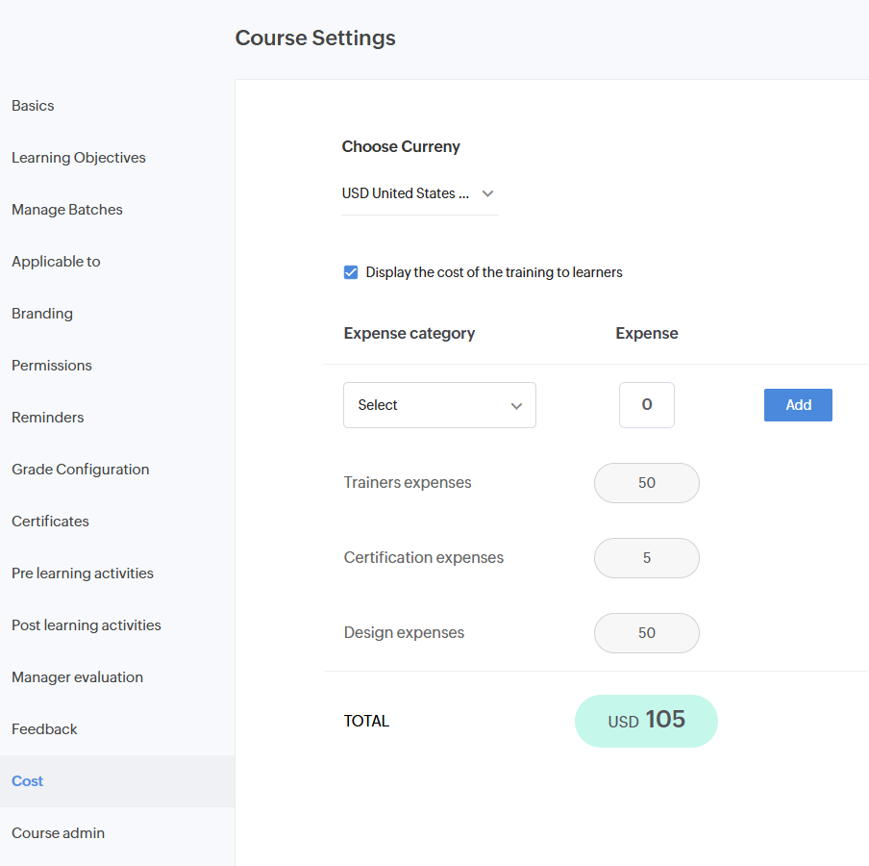Switch to the Certificates section
The height and width of the screenshot is (866, 869).
(x=50, y=522)
